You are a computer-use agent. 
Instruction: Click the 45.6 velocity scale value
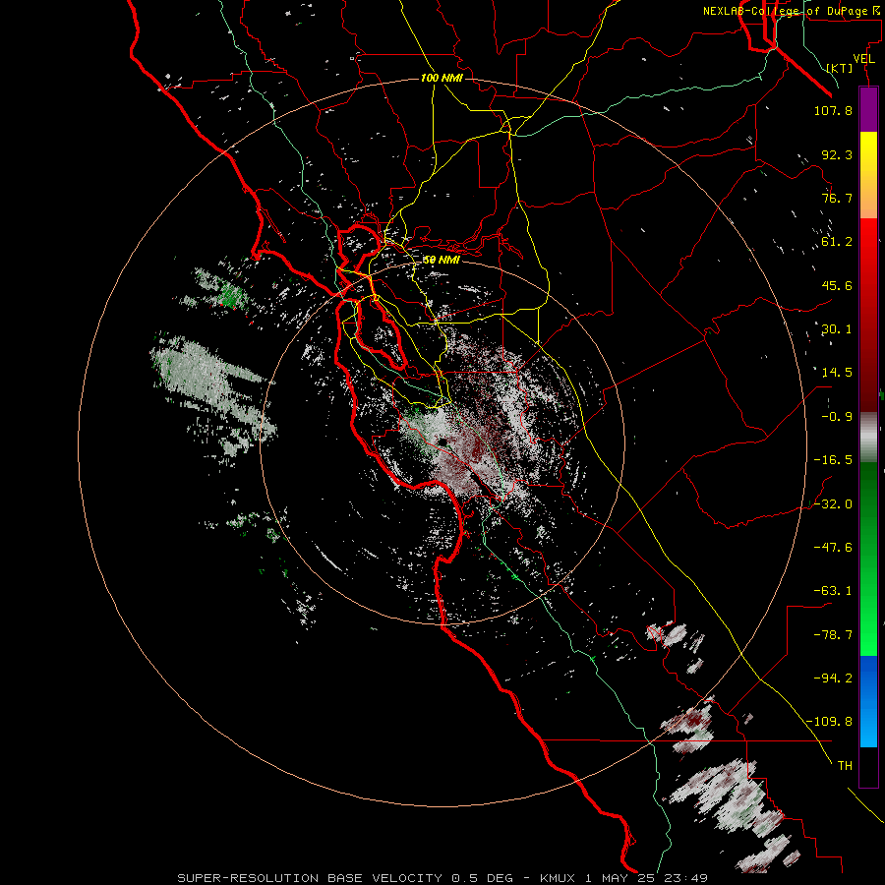coord(837,285)
